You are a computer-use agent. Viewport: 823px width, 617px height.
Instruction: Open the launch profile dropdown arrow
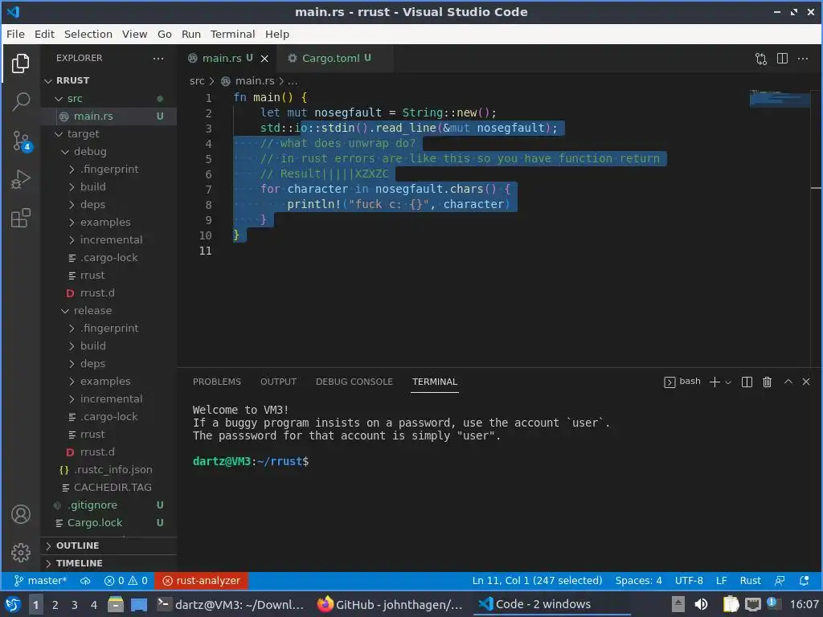click(x=728, y=382)
